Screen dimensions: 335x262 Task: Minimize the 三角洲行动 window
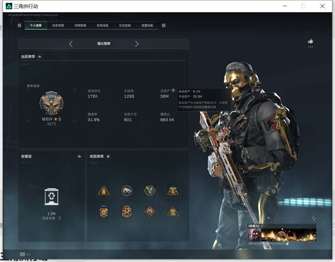[x=285, y=6]
